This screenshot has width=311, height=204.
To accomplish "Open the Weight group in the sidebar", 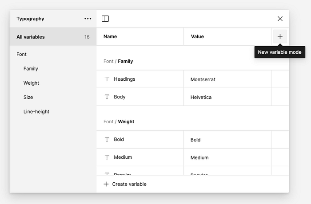I will point(32,83).
